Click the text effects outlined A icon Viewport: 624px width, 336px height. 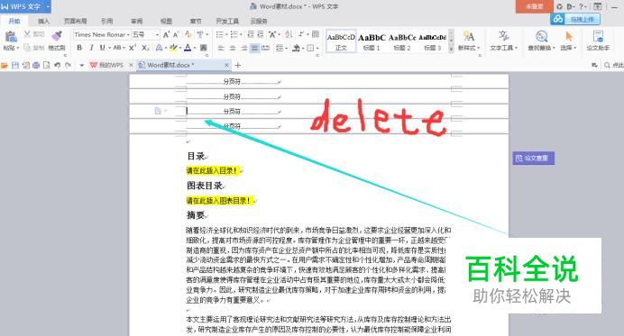(x=159, y=48)
